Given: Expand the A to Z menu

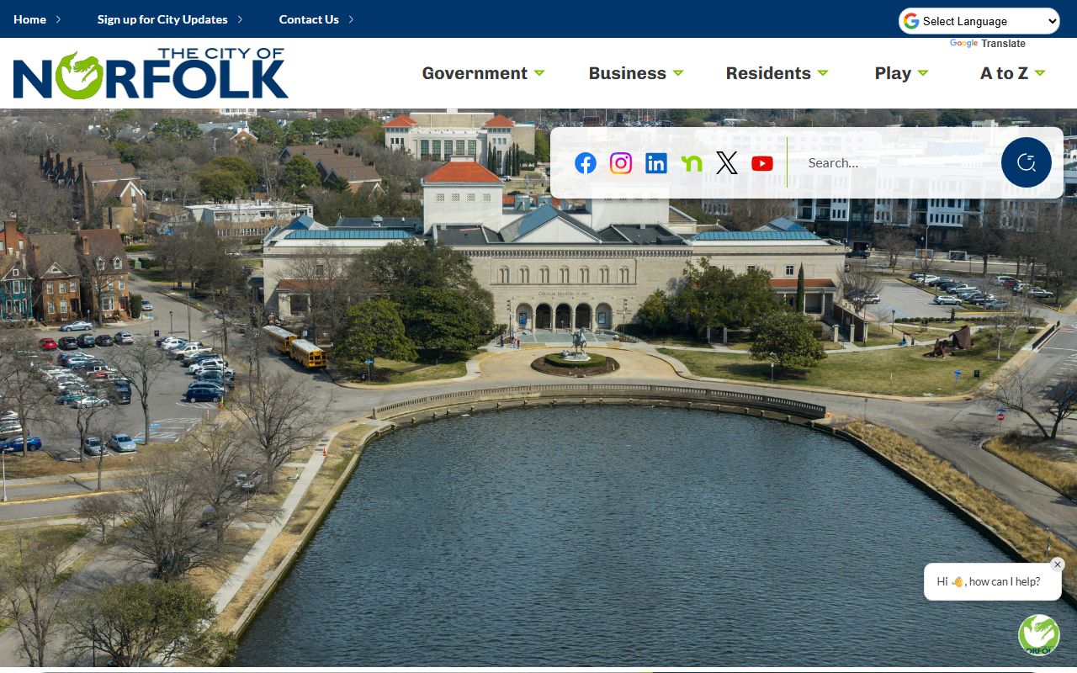Looking at the screenshot, I should (x=1013, y=73).
